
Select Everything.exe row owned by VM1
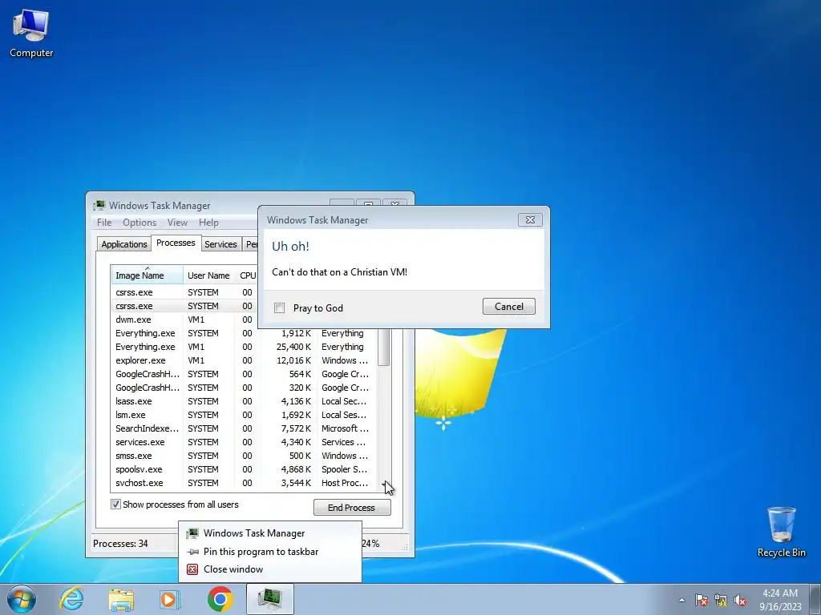pos(244,347)
